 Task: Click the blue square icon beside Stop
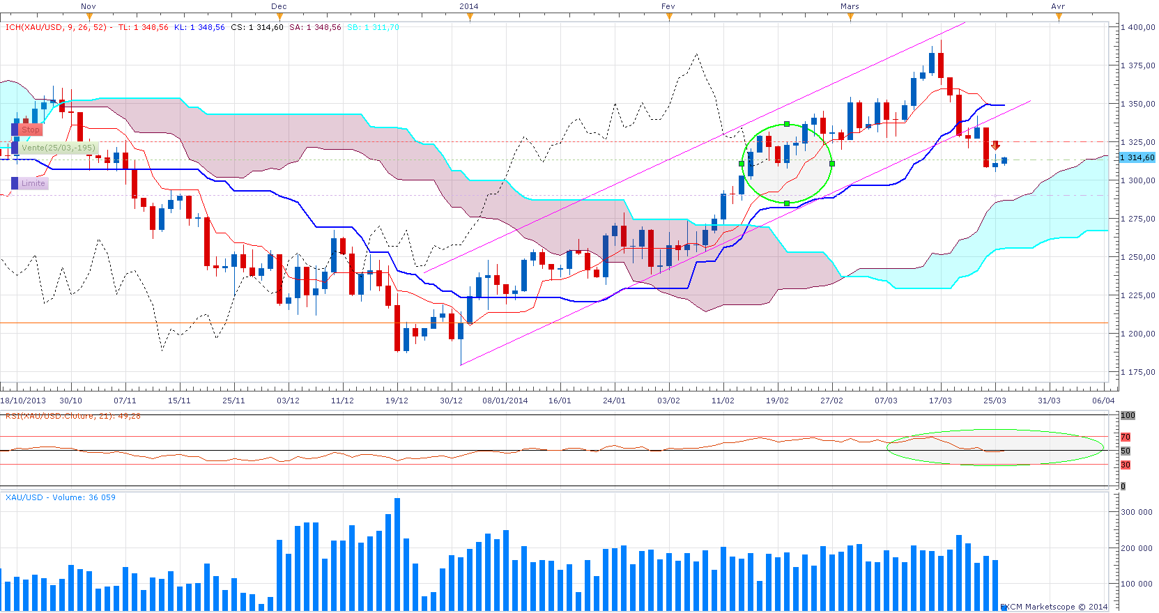(x=15, y=130)
